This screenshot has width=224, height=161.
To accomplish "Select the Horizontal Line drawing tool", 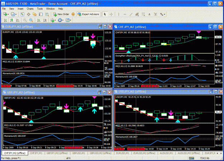I will [125, 14].
